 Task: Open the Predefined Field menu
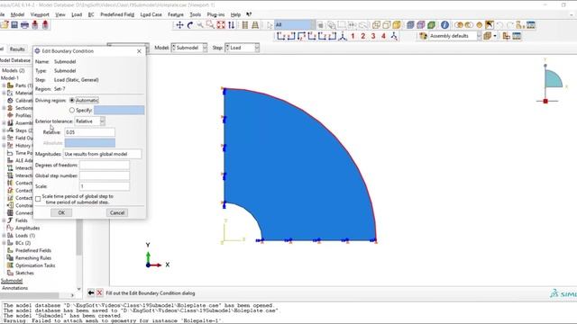click(x=117, y=14)
